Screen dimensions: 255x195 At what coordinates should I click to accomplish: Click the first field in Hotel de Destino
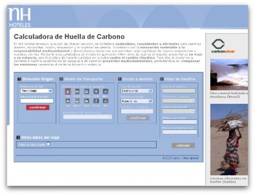tap(179, 91)
